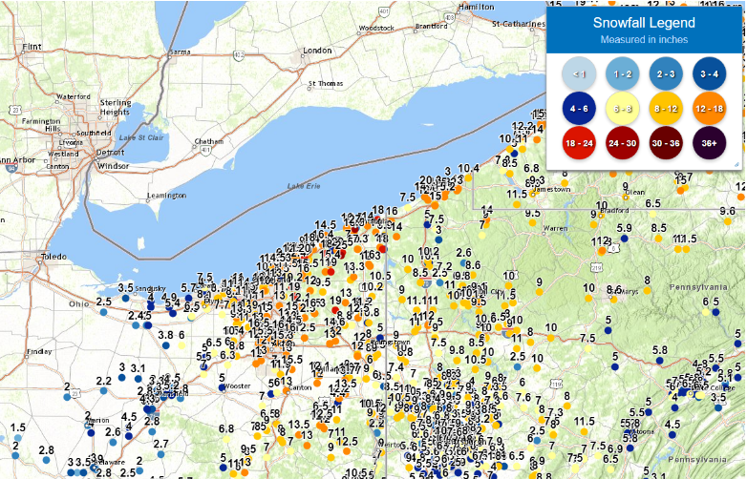This screenshot has width=747, height=479.
Task: Select the '36+' darkest legend swatch
Action: pyautogui.click(x=710, y=143)
